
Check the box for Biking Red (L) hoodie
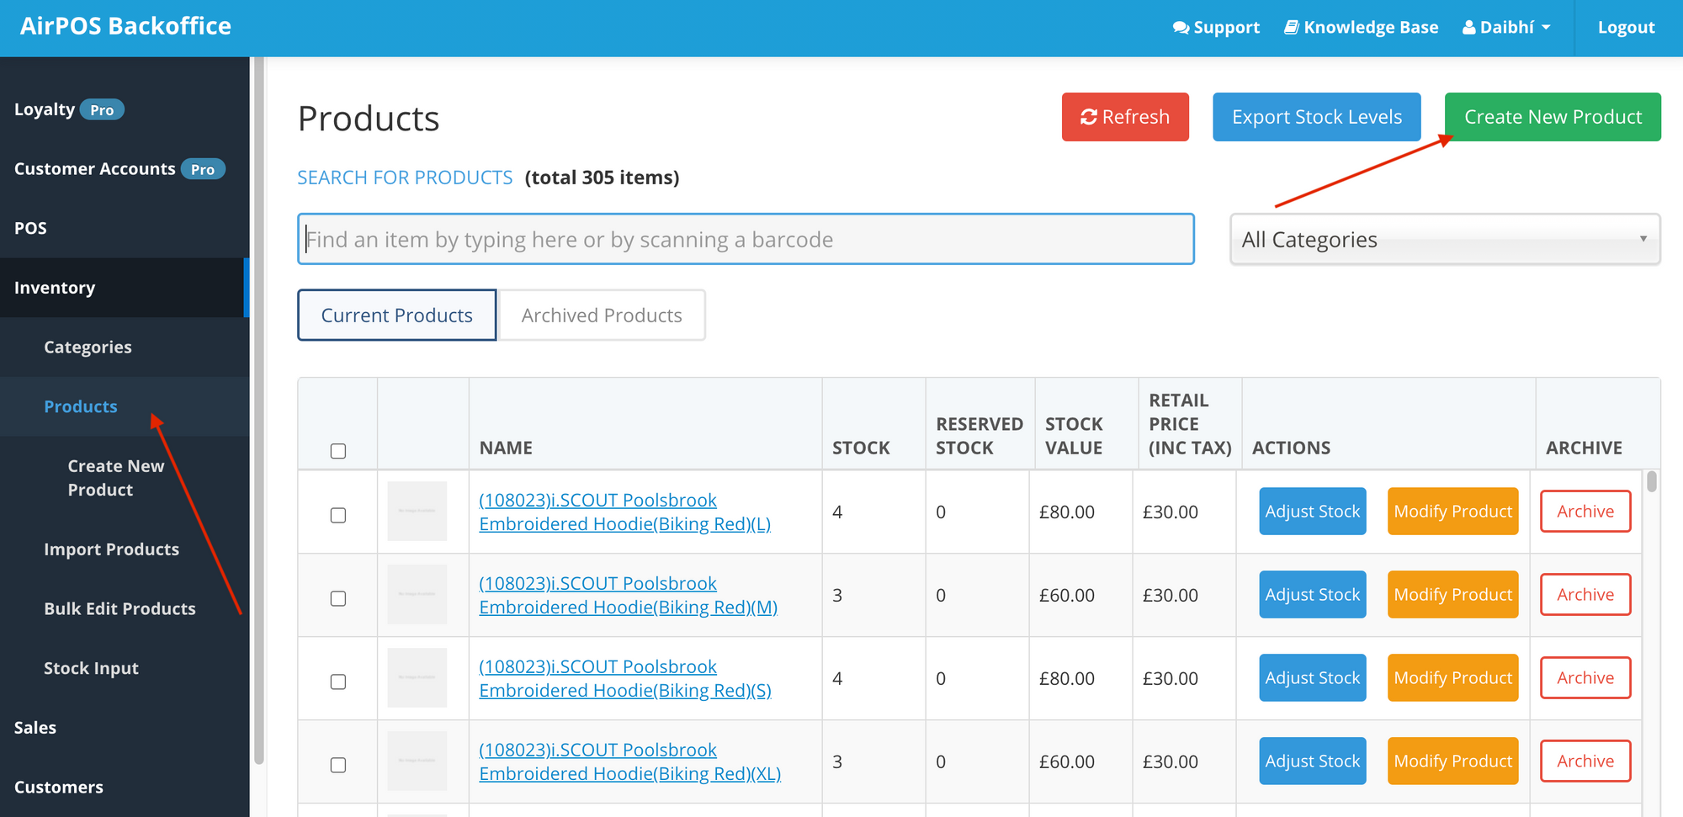[338, 515]
